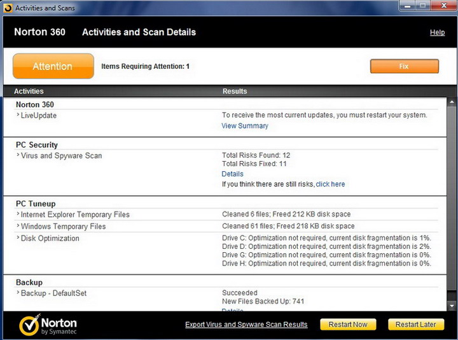Click the Restart Now button

click(348, 325)
